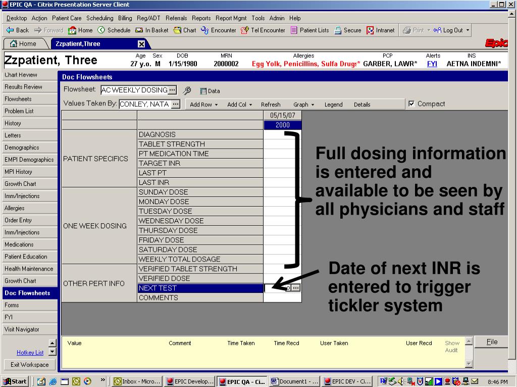Expand the Graph dropdown

[x=313, y=105]
